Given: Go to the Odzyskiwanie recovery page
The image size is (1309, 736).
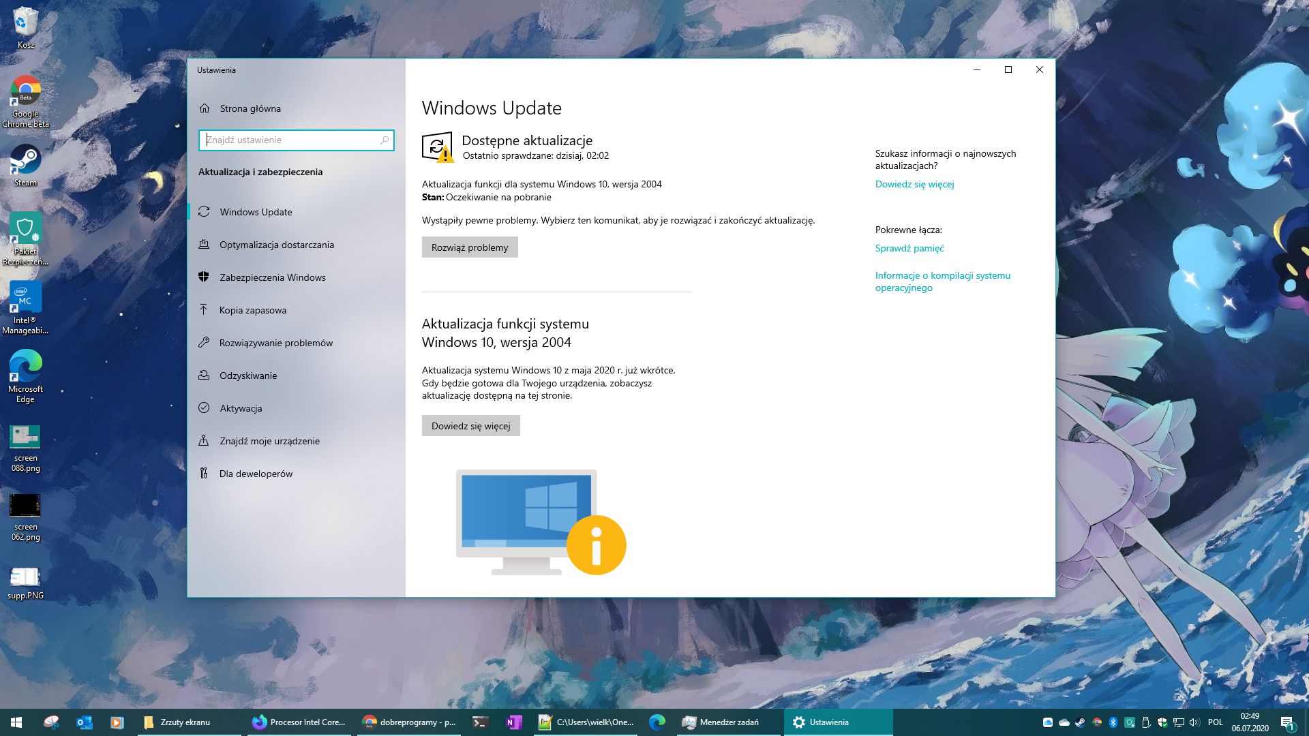Looking at the screenshot, I should (x=247, y=375).
